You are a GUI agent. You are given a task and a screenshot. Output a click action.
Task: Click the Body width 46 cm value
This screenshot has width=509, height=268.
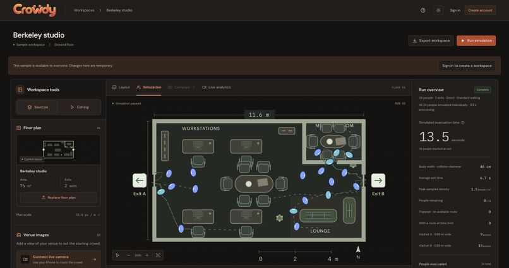point(485,166)
